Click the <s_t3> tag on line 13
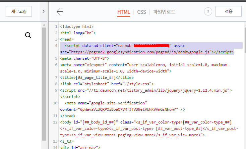Image resolution: width=246 pixels, height=149 pixels. tap(67, 141)
